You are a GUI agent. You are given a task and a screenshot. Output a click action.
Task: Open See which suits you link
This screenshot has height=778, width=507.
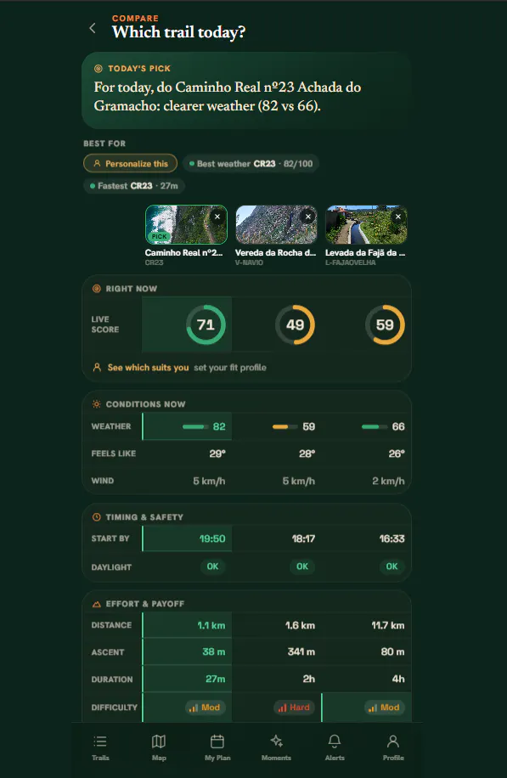click(148, 368)
